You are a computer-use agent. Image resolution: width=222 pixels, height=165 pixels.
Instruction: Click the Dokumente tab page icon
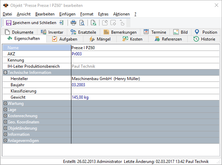pos(7,32)
